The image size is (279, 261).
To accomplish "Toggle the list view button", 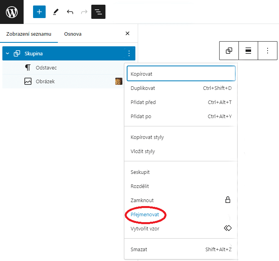I will click(98, 12).
